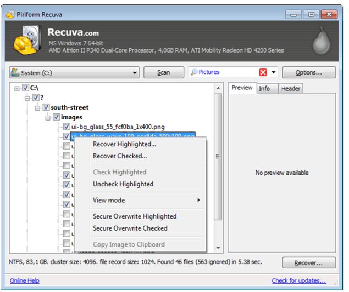
Task: Open the System (C:) drive dropdown
Action: tap(135, 72)
